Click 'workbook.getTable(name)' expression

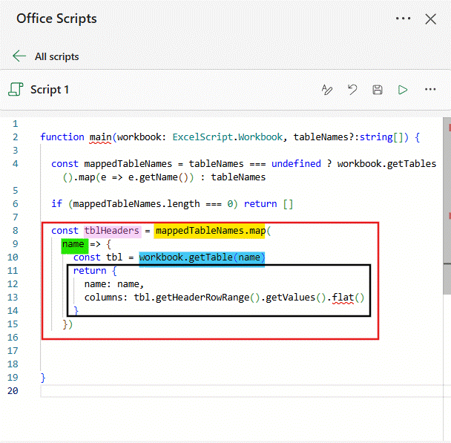202,257
